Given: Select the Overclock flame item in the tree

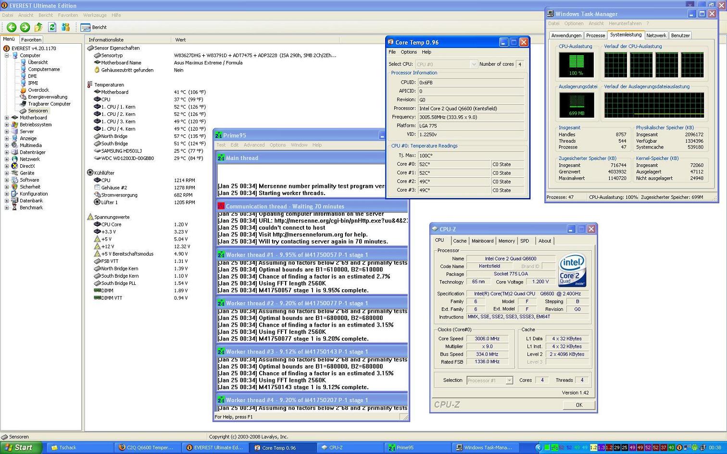Looking at the screenshot, I should (x=38, y=90).
